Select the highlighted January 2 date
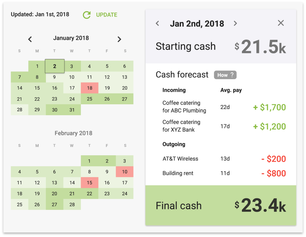 click(55, 66)
